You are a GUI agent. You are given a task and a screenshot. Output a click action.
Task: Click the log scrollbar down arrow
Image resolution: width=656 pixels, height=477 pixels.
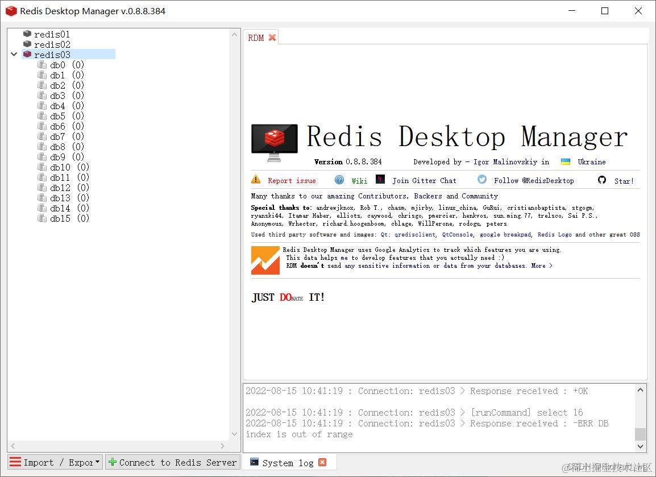[x=640, y=446]
